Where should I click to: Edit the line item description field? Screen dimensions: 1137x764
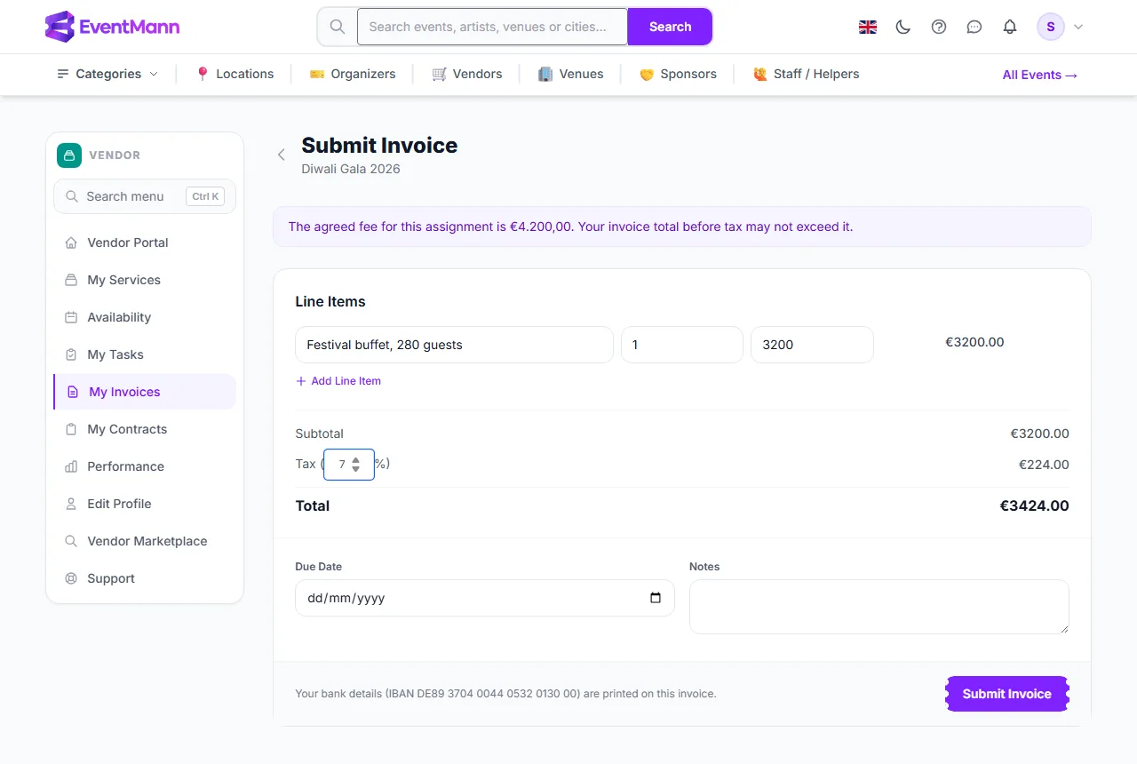(454, 345)
